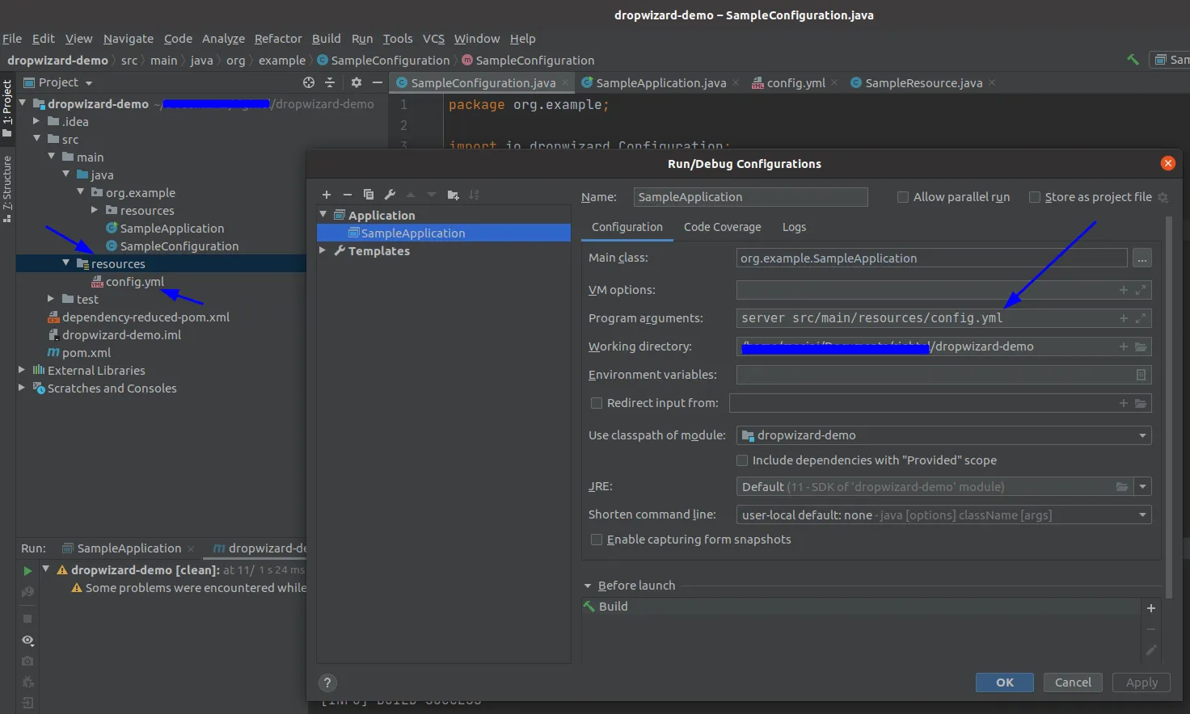Toggle eye icon in Run panel
Viewport: 1190px width, 714px height.
tap(27, 640)
